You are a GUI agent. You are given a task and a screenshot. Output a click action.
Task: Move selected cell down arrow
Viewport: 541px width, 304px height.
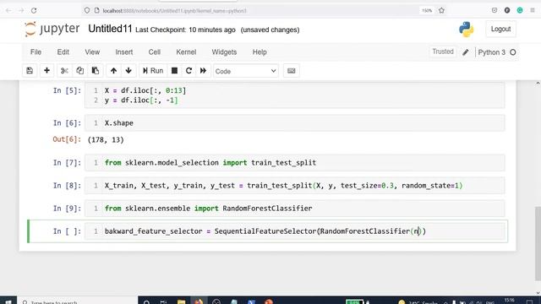tap(128, 71)
